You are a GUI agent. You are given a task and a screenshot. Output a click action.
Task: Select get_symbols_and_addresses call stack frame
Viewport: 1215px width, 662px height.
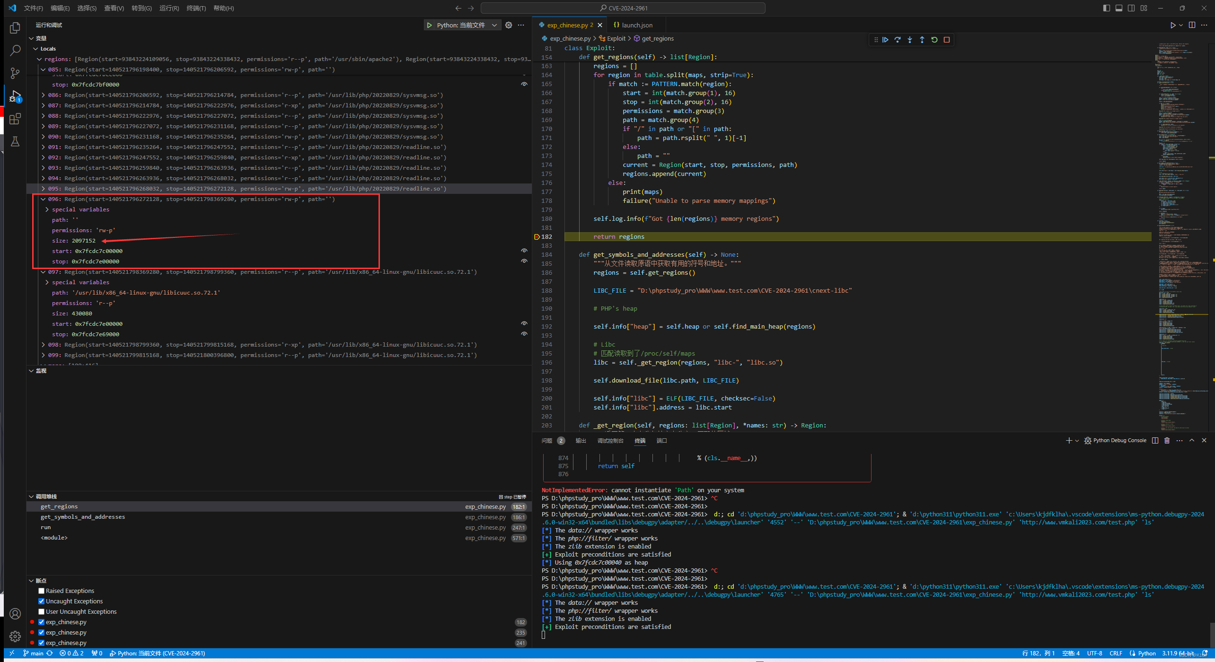pos(83,517)
